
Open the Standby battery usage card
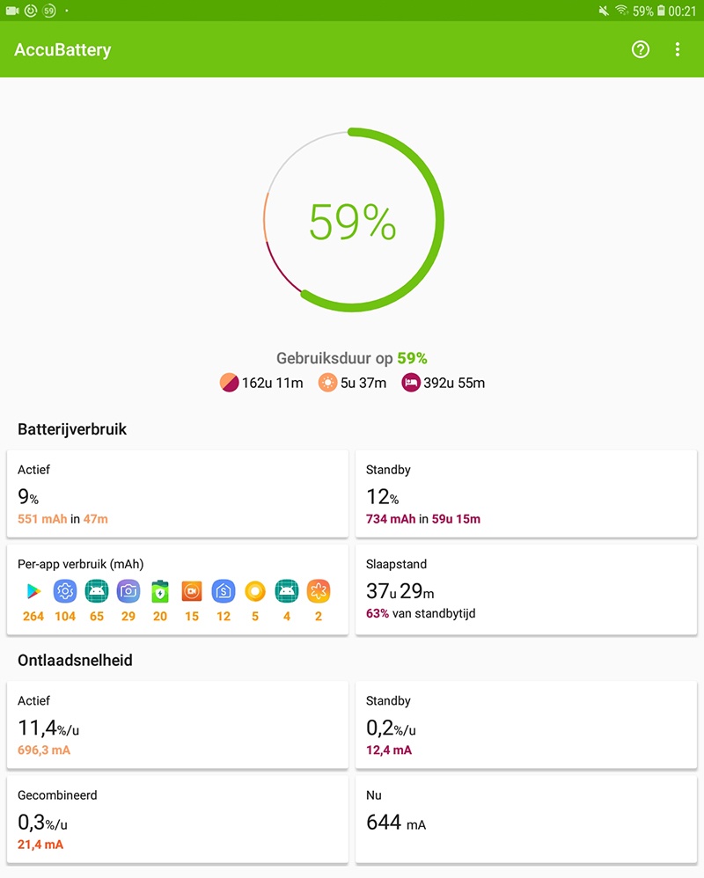525,494
